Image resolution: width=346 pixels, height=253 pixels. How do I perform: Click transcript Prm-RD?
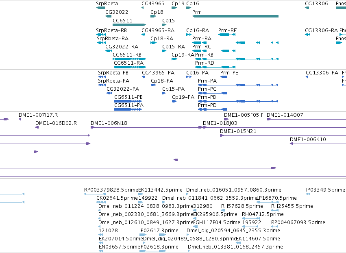205,63
